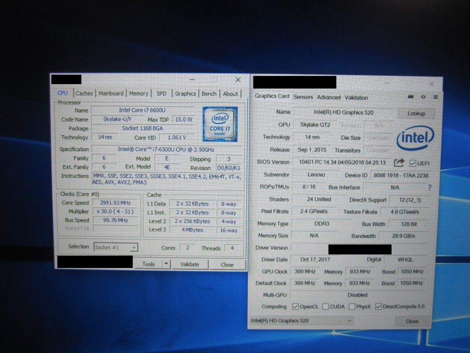Open the Sensors tab in GPU-Z
The height and width of the screenshot is (353, 470).
click(303, 97)
